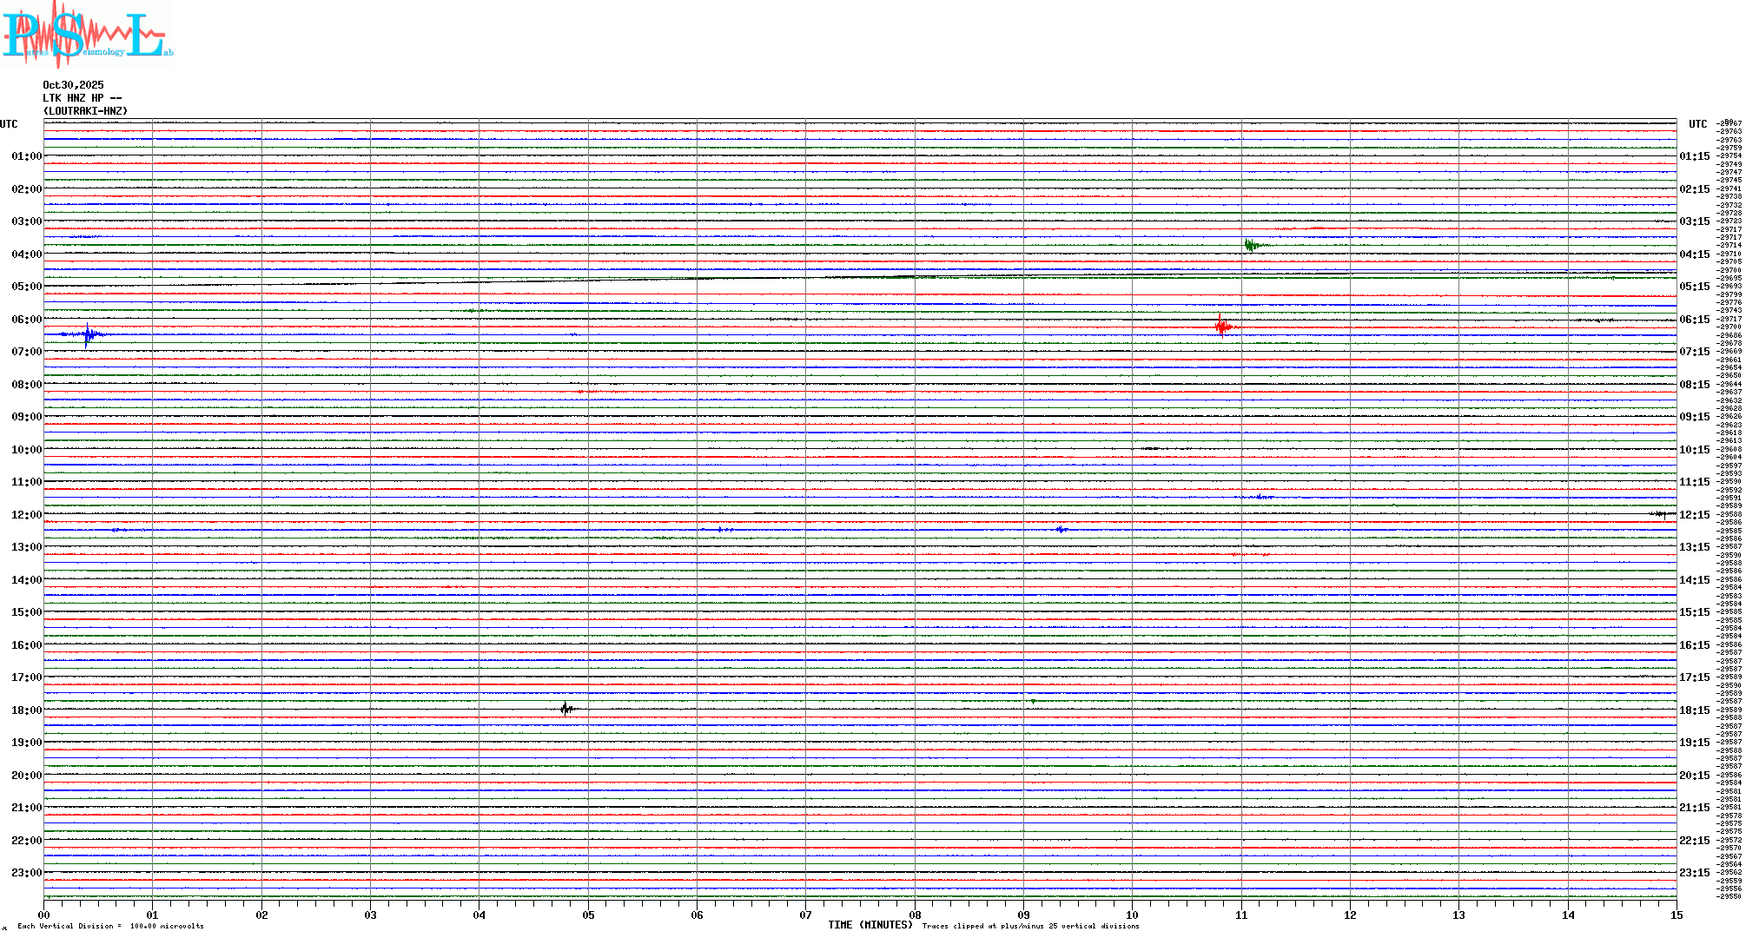Click the UTC label at top right

click(1697, 124)
